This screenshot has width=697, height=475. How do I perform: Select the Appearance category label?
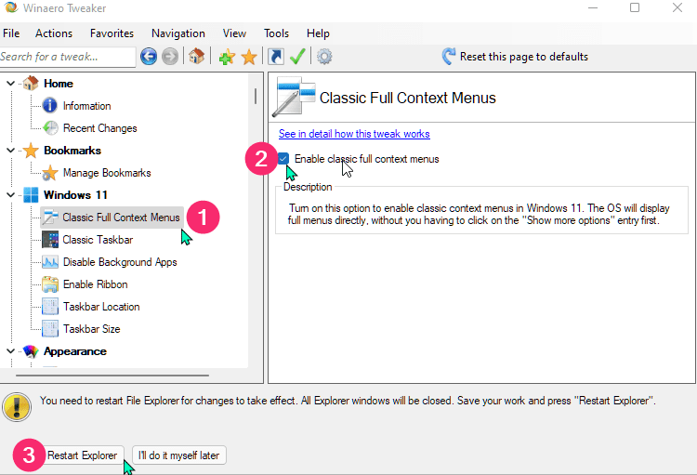pyautogui.click(x=75, y=351)
